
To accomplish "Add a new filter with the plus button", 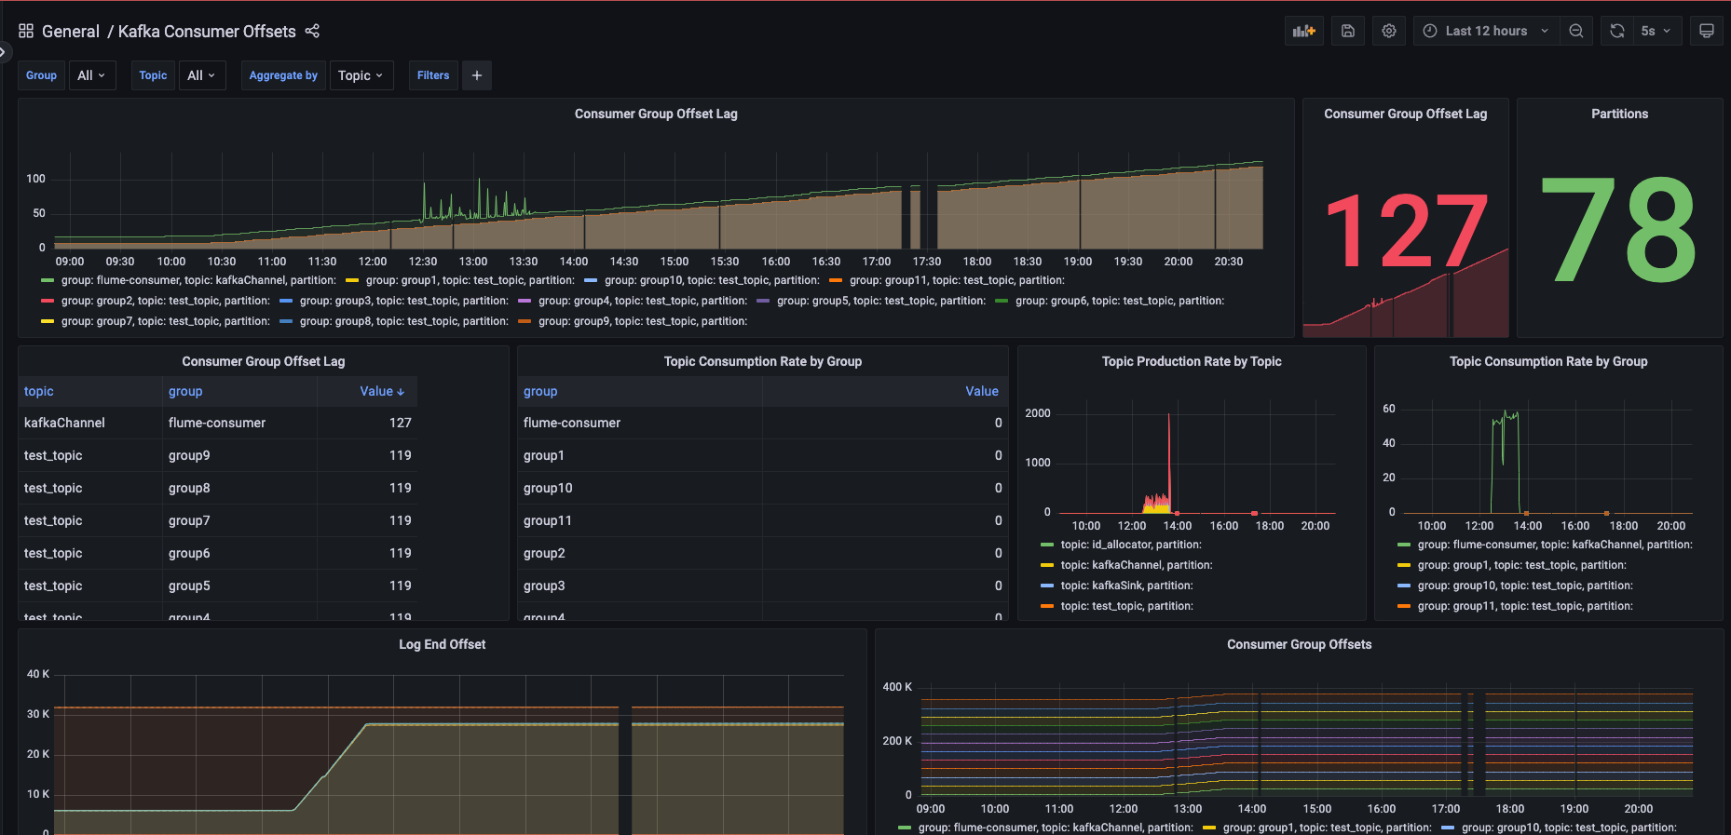I will (477, 75).
